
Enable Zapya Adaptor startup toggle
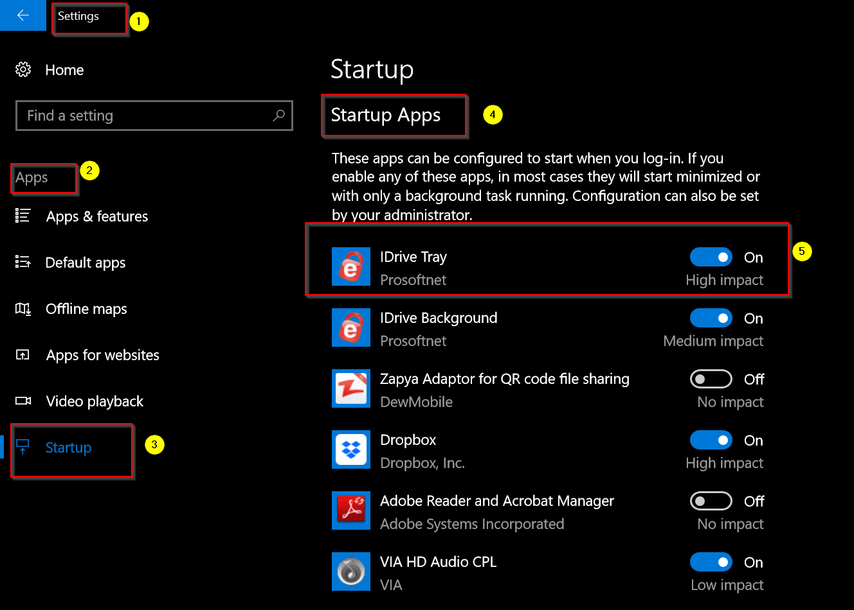point(711,379)
